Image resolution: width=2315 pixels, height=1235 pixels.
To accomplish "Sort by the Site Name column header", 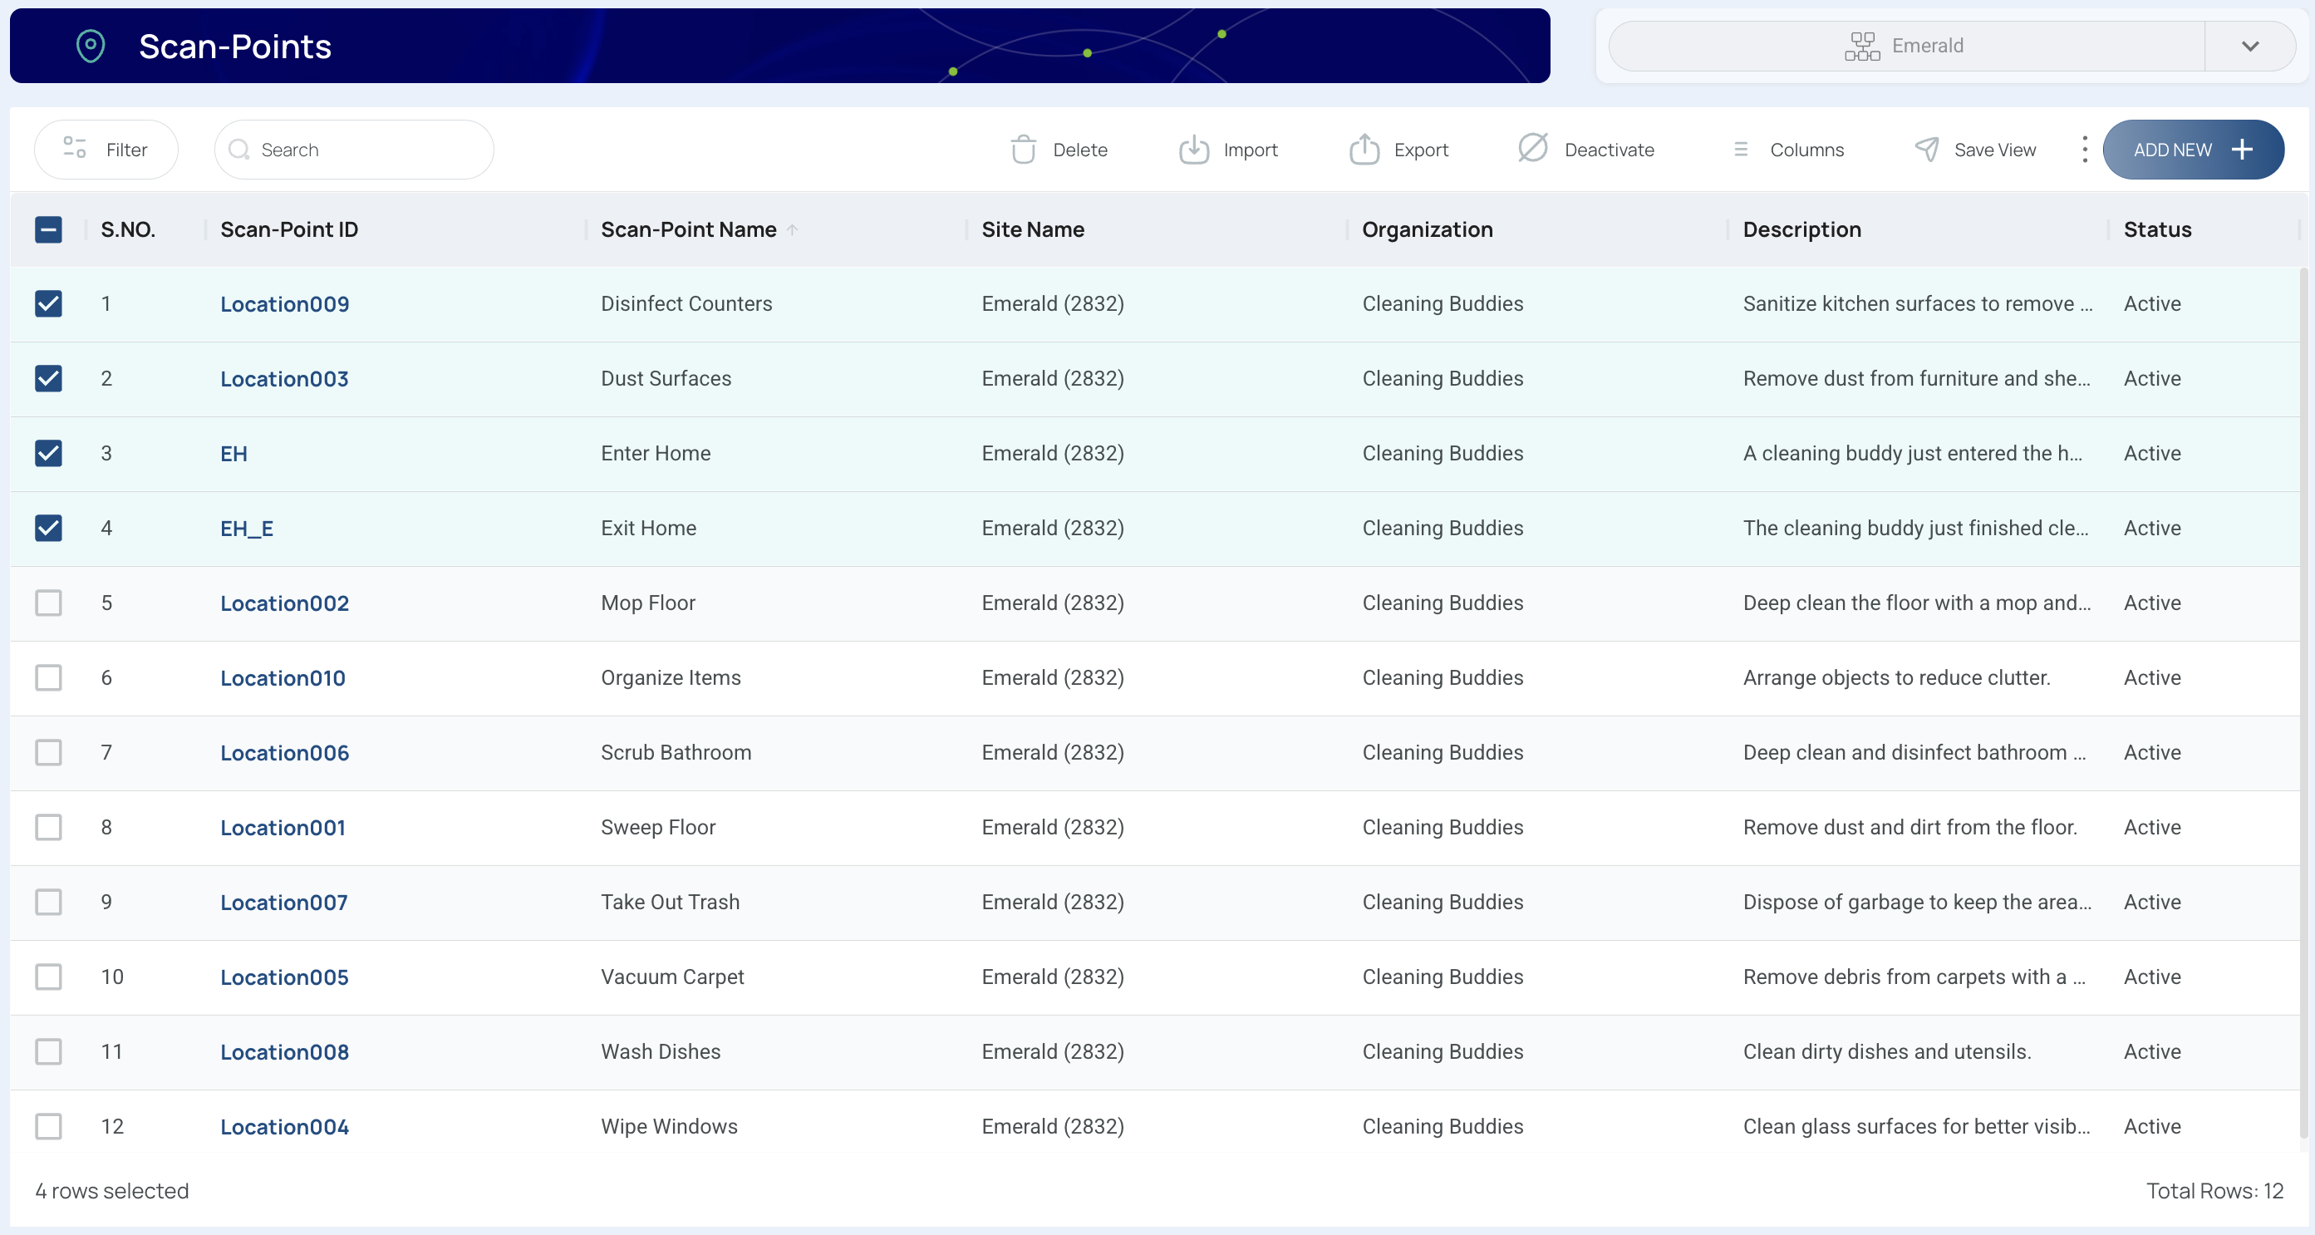I will (x=1033, y=230).
